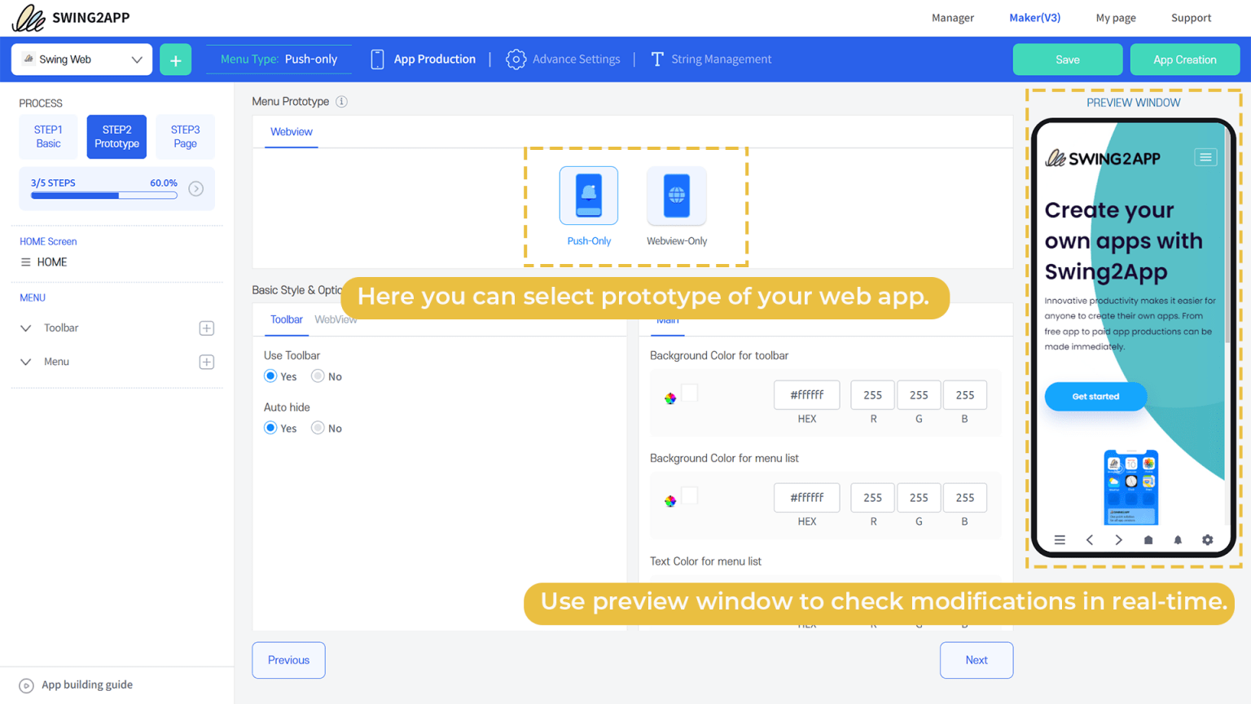Expand the Menu section in the sidebar

click(x=25, y=361)
